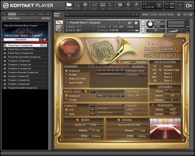Image resolution: width=195 pixels, height=156 pixels.
Task: Click the camera snapshot icon
Action: coord(130,23)
